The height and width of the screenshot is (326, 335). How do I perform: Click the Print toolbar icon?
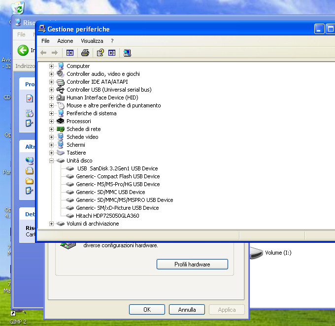coord(85,53)
